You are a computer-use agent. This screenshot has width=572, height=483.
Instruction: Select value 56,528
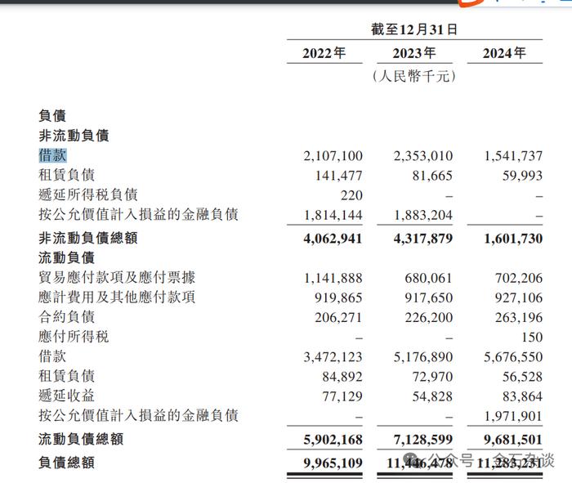522,377
